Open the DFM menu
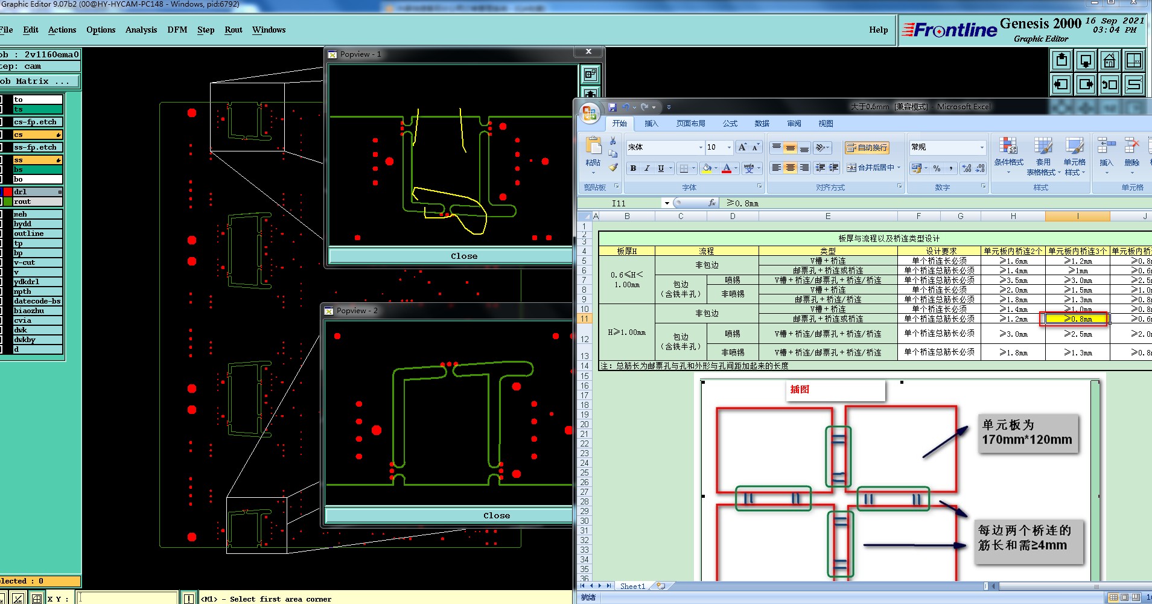Image resolution: width=1152 pixels, height=604 pixels. [177, 30]
